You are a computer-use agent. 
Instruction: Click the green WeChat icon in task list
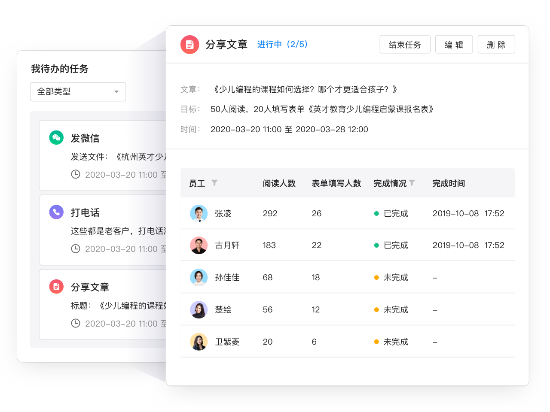[x=56, y=137]
